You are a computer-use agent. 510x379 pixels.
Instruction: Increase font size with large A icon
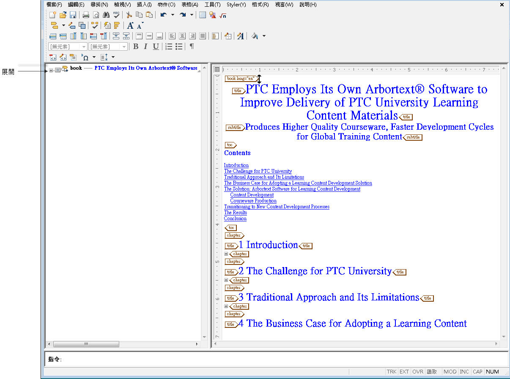click(x=130, y=25)
